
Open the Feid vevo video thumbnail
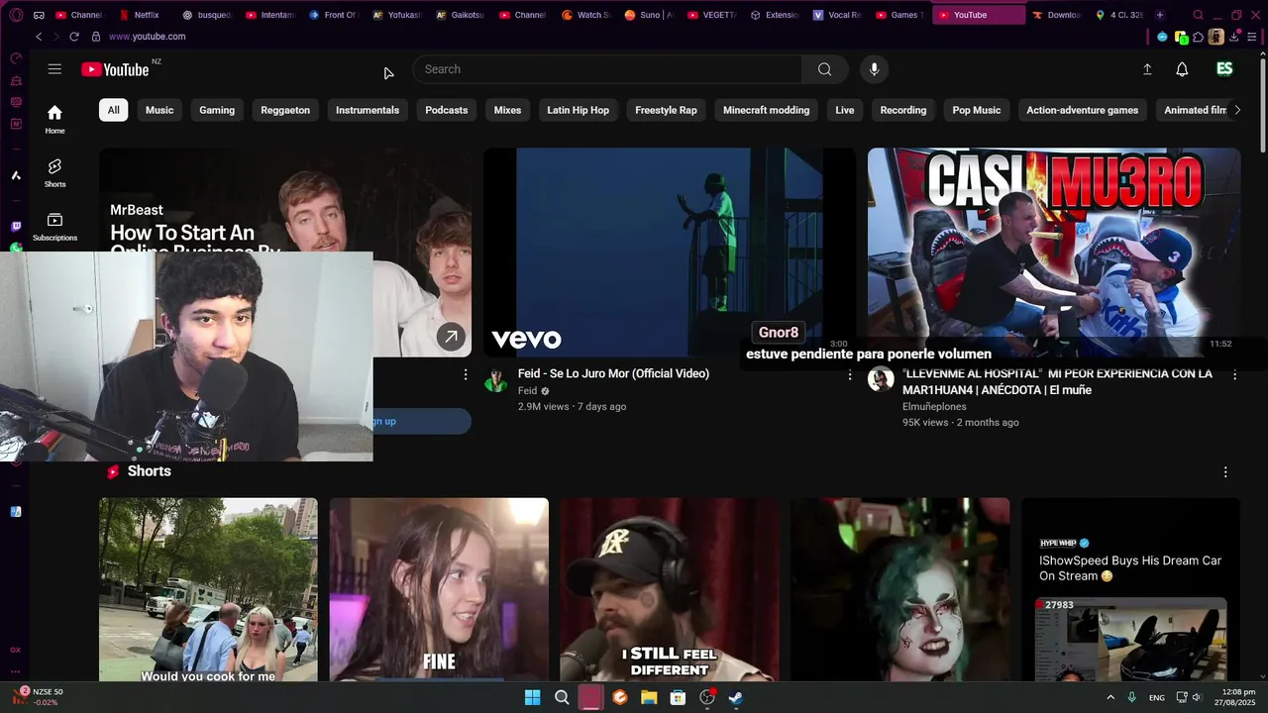[x=670, y=253]
